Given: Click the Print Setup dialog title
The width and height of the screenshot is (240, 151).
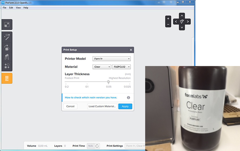Looking at the screenshot, I should tap(70, 50).
